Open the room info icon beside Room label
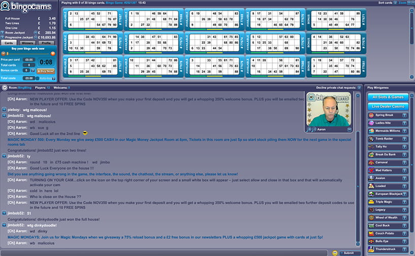This screenshot has height=256, width=415. [4, 88]
